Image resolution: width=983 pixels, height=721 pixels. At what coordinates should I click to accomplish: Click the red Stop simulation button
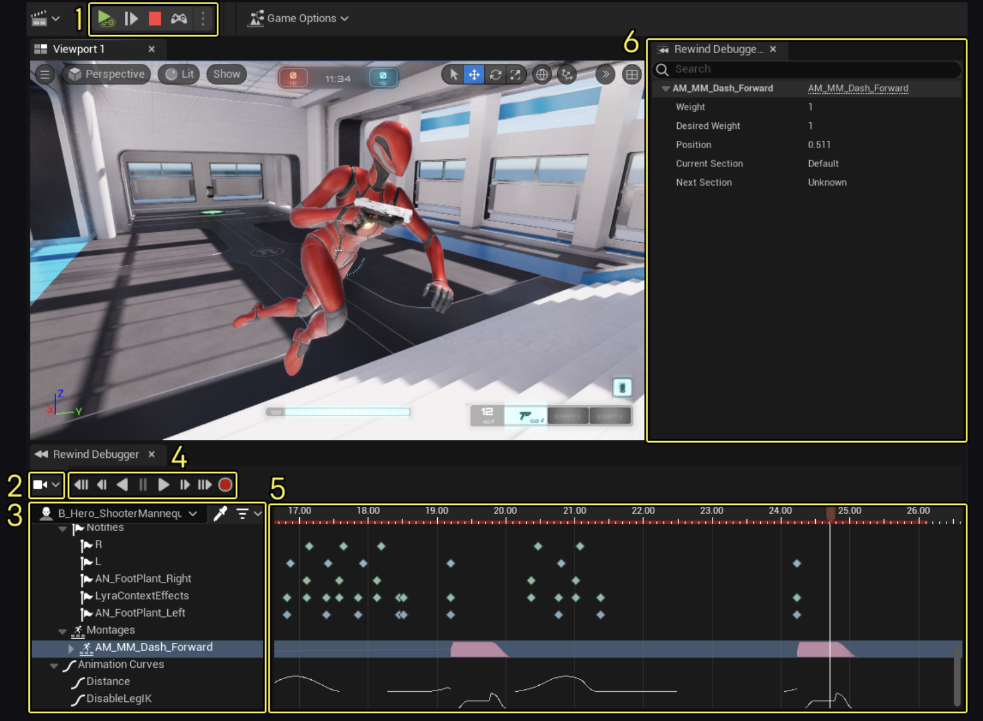point(155,19)
